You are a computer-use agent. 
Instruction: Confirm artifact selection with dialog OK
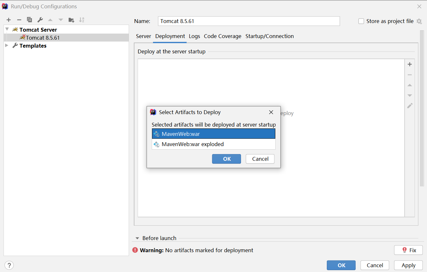(x=227, y=159)
